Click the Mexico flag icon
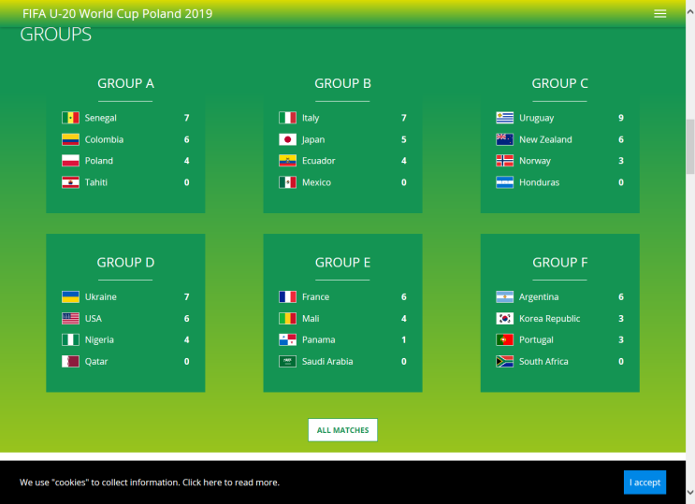This screenshot has width=695, height=504. [x=288, y=182]
